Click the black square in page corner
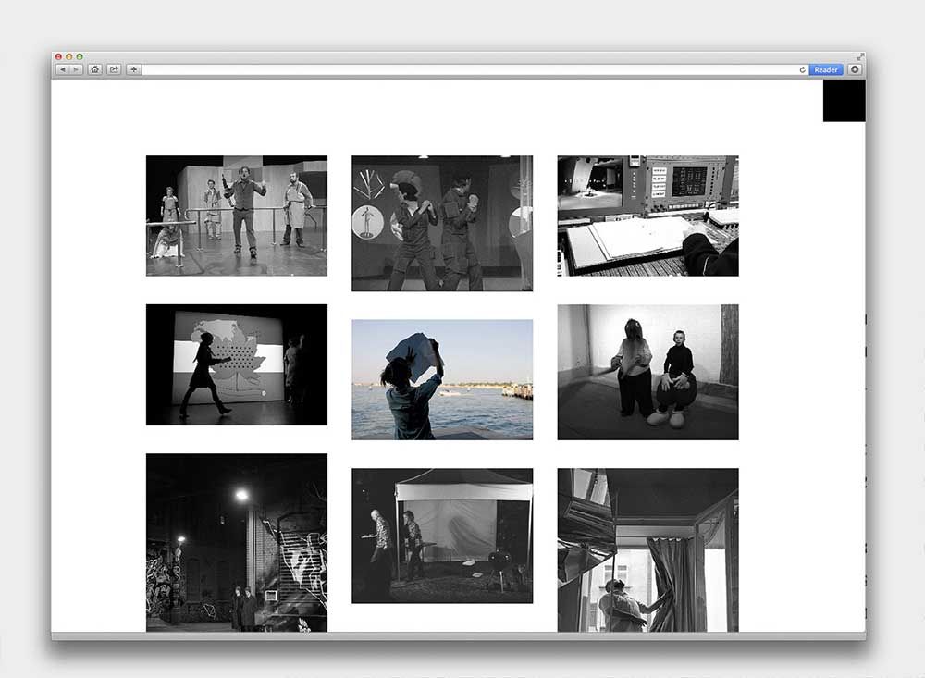 pos(844,100)
